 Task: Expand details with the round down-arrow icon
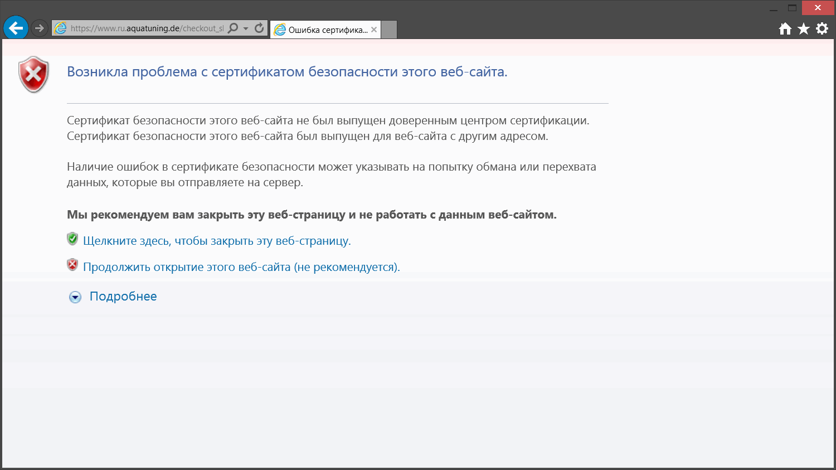coord(75,297)
